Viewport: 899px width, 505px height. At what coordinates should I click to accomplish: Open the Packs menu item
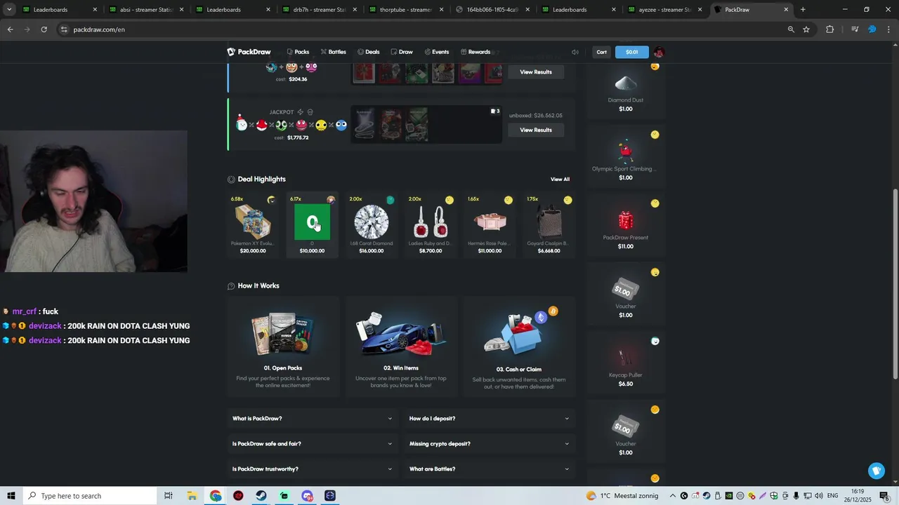[x=298, y=52]
